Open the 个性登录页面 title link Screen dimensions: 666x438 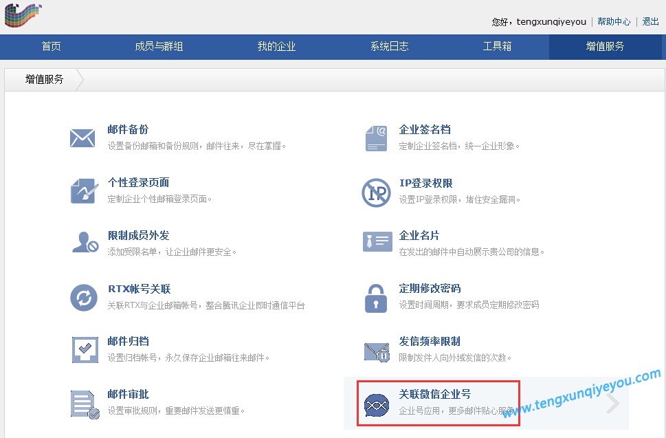138,183
